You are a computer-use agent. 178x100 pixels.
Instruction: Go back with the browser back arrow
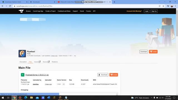click(x=3, y=6)
